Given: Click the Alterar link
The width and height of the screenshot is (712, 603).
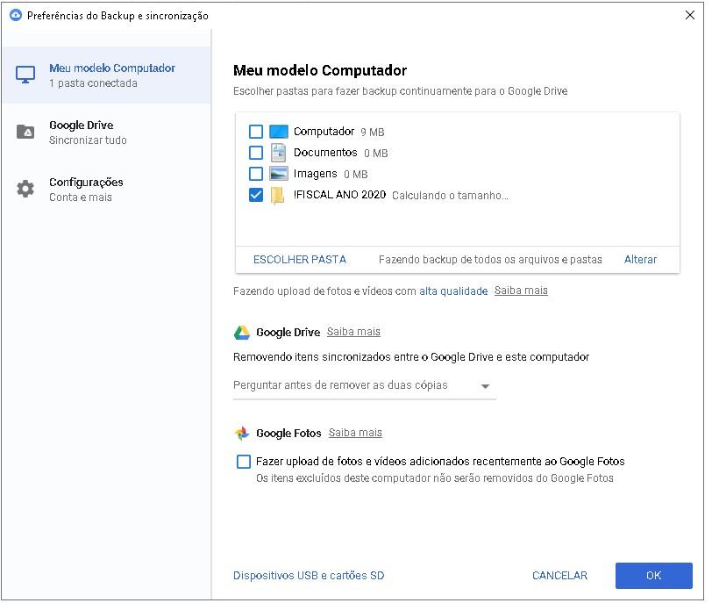Looking at the screenshot, I should [x=640, y=260].
